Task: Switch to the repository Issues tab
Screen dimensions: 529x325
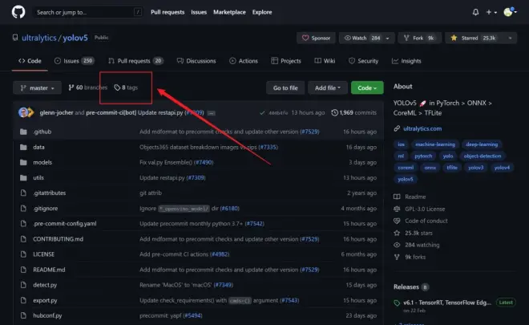Action: coord(75,61)
